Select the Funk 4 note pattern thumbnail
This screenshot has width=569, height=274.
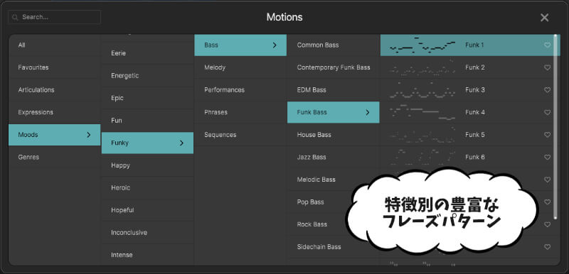tap(422, 113)
